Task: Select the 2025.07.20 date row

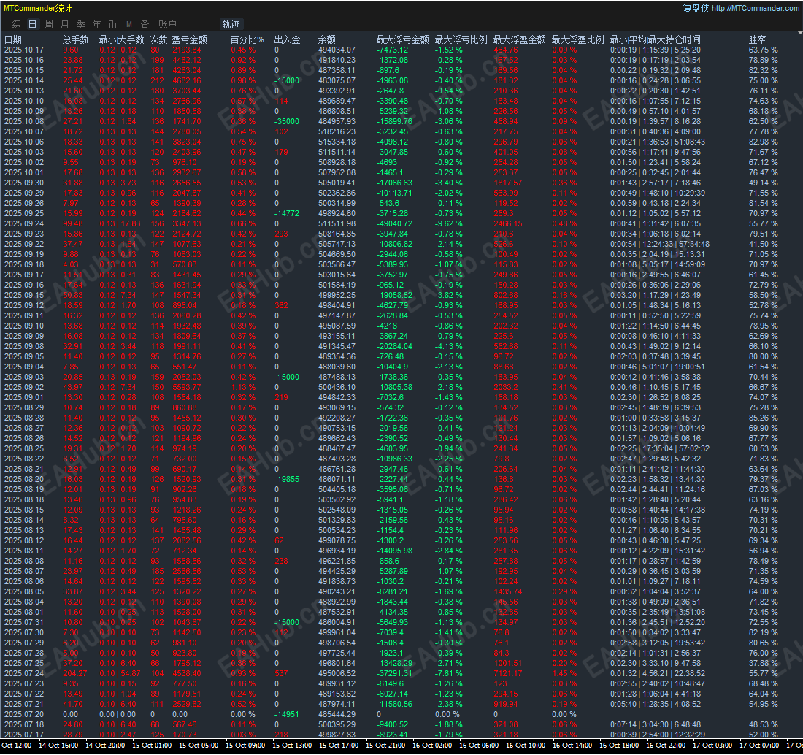Action: click(24, 715)
